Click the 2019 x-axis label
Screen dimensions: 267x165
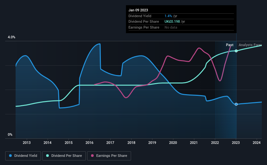tap(152, 143)
